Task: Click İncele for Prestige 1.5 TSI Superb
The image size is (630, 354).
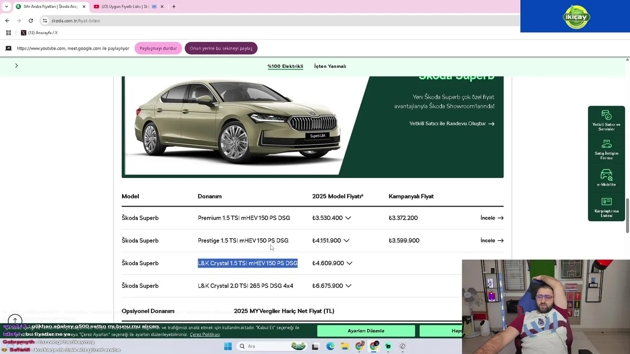Action: (x=492, y=240)
